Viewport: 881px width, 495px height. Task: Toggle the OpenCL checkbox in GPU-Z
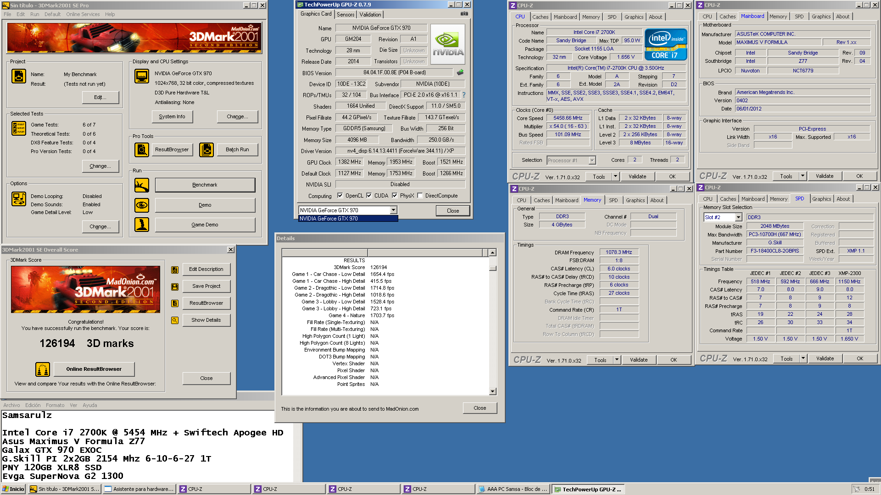coord(340,196)
